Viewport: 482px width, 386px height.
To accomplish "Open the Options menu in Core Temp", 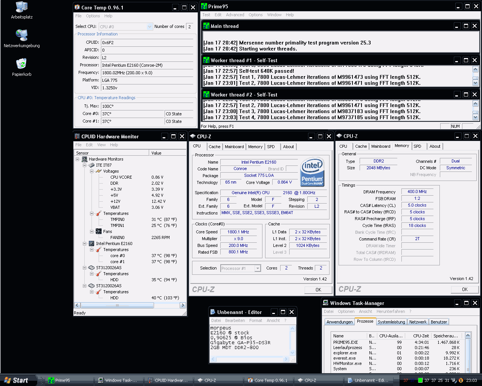I will click(93, 16).
